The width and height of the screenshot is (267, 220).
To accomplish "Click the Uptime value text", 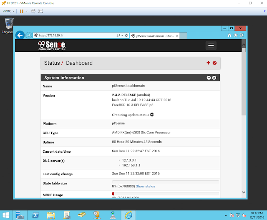I will point(137,142).
